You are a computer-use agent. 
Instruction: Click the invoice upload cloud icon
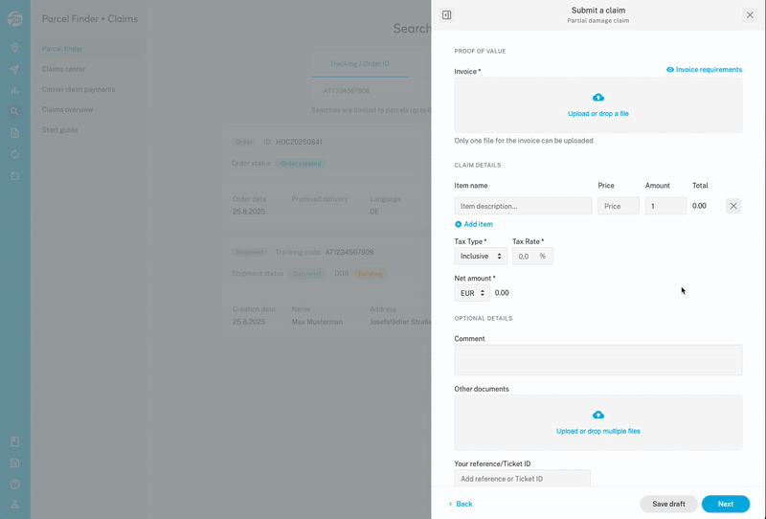[x=597, y=98]
